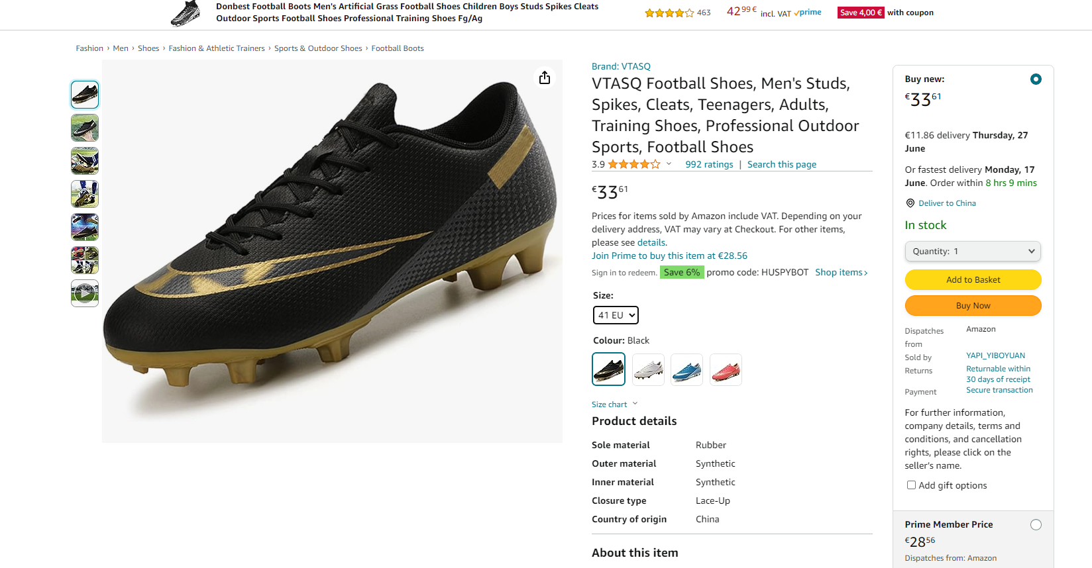Image resolution: width=1092 pixels, height=568 pixels.
Task: View the second product thumbnail image
Action: 85,128
